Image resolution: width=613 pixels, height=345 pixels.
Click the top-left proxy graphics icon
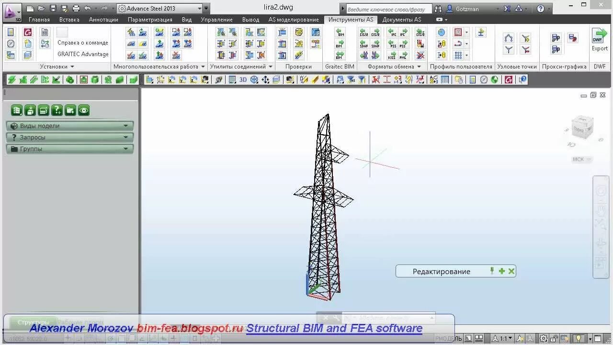pos(556,38)
